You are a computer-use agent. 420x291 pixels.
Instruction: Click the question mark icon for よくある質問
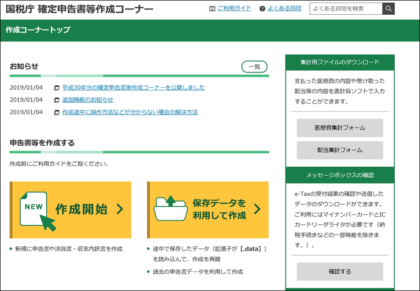click(262, 9)
